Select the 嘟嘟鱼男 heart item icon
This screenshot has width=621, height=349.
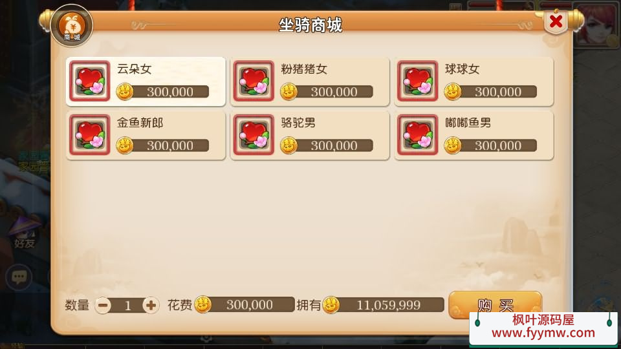point(418,135)
